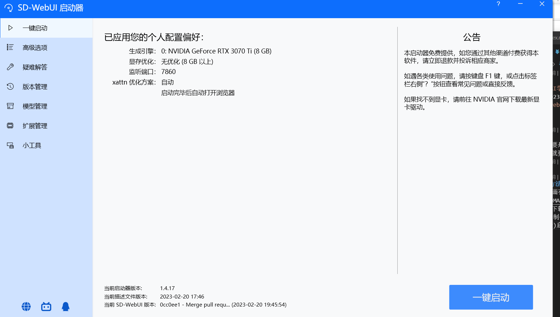Open the QQ penguin icon at bottom left
560x317 pixels.
coord(66,307)
